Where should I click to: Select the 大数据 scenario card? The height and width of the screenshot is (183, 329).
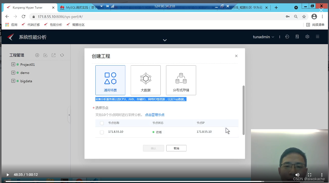(x=146, y=80)
